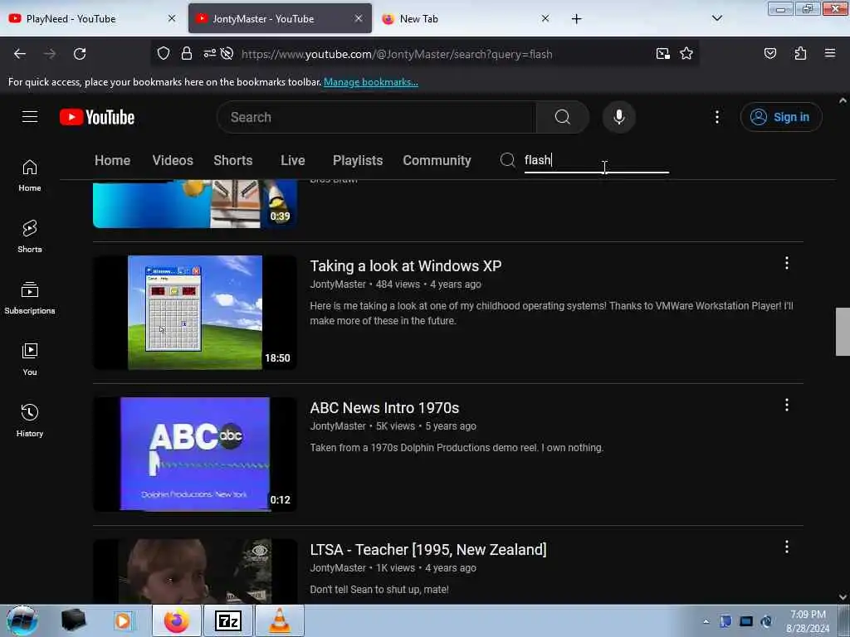Click the padlock site security icon
The image size is (850, 637).
click(187, 54)
